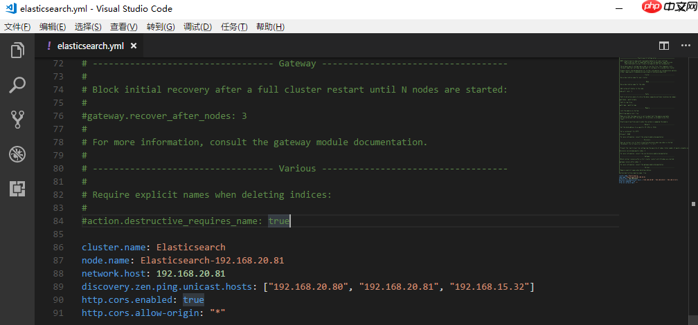Image resolution: width=698 pixels, height=325 pixels.
Task: Click the "192.168.20.80" host string
Action: 308,287
